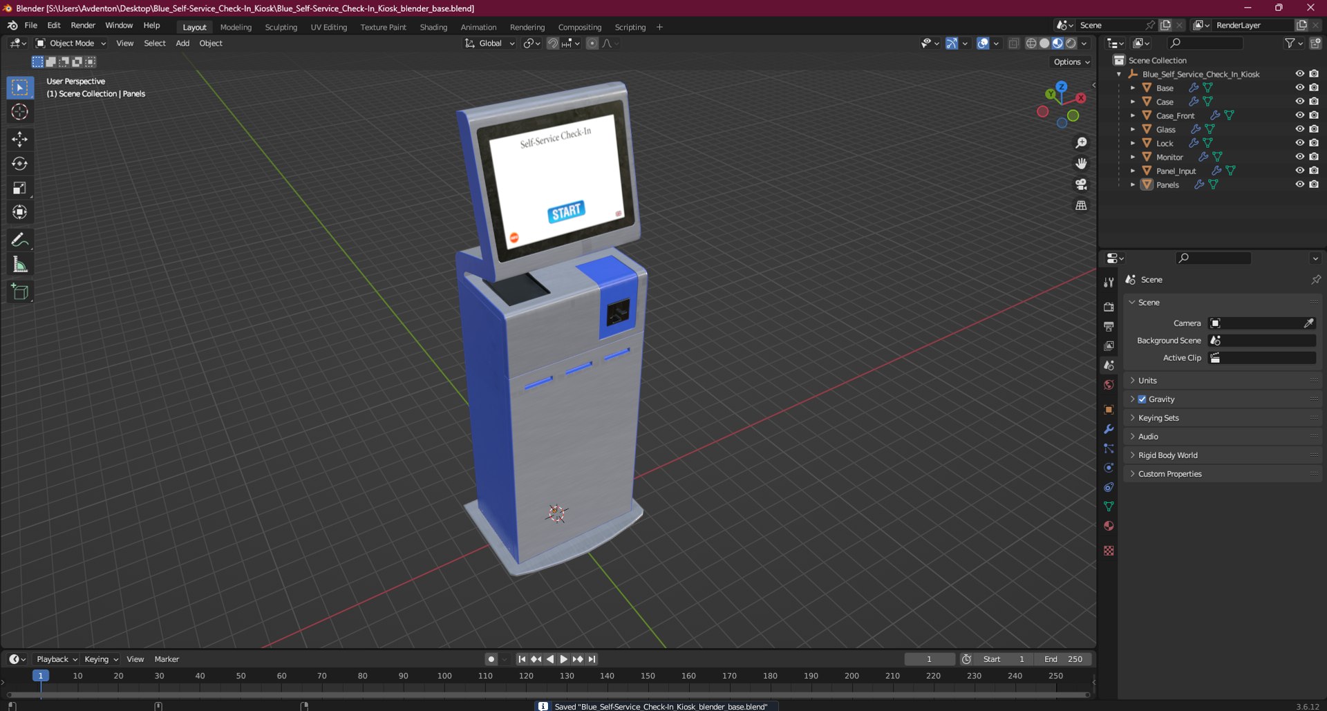The image size is (1327, 711).
Task: Select the Cursor tool in toolbar
Action: (19, 112)
